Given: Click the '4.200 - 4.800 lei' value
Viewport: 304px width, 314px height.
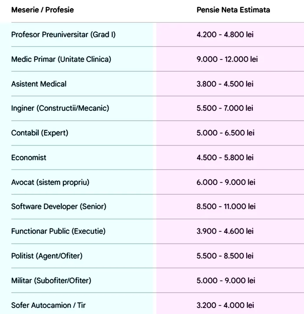Looking at the screenshot, I should (225, 34).
